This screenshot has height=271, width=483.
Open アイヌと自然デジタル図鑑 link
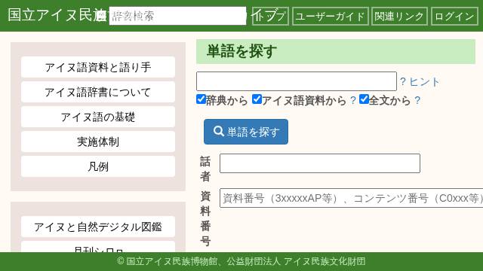(x=98, y=227)
